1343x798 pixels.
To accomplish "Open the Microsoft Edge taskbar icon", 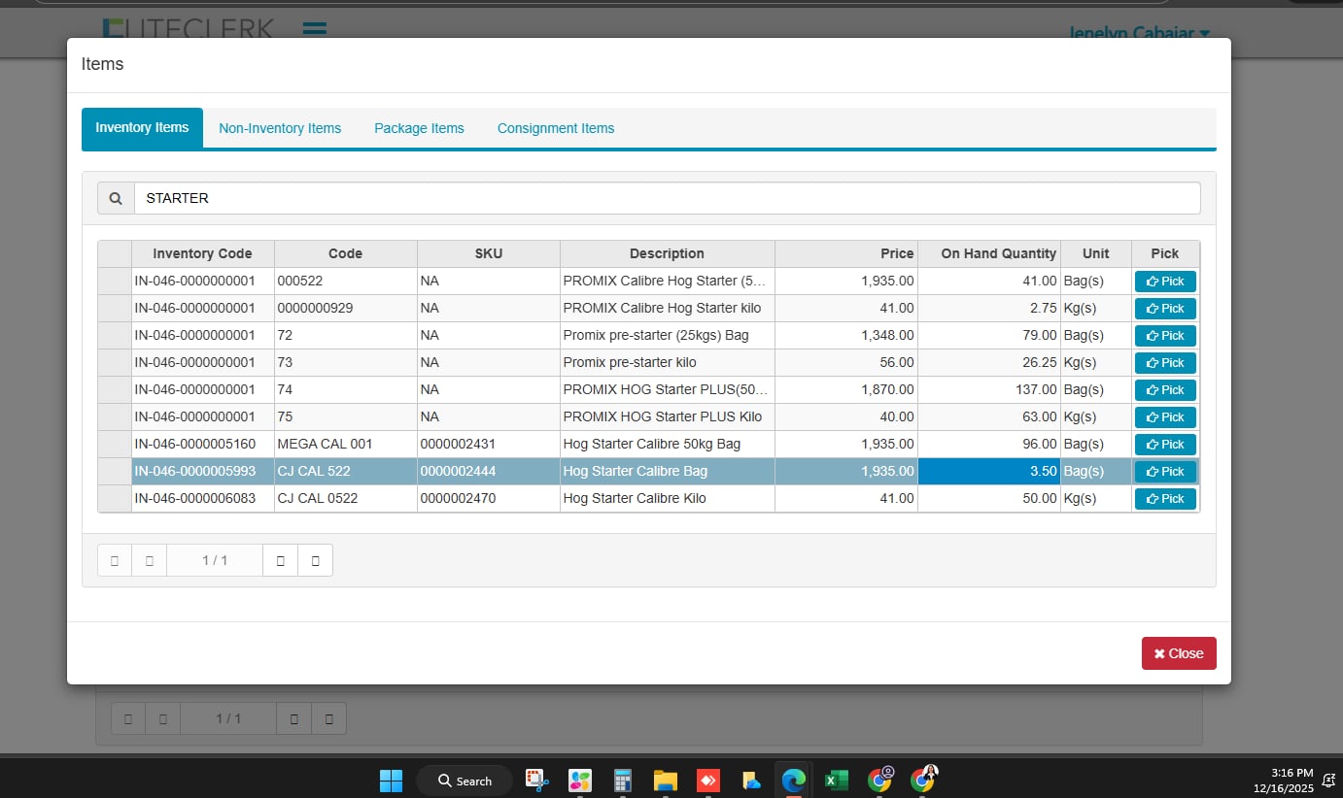I will coord(794,780).
